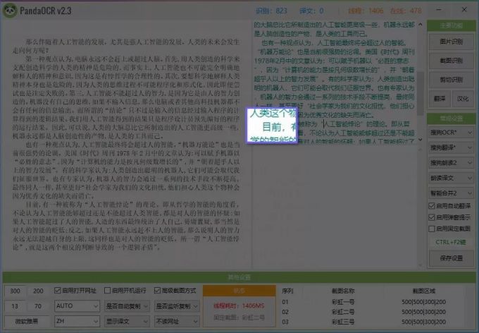The image size is (479, 333).
Task: Click the 序列 column header
Action: (287, 291)
